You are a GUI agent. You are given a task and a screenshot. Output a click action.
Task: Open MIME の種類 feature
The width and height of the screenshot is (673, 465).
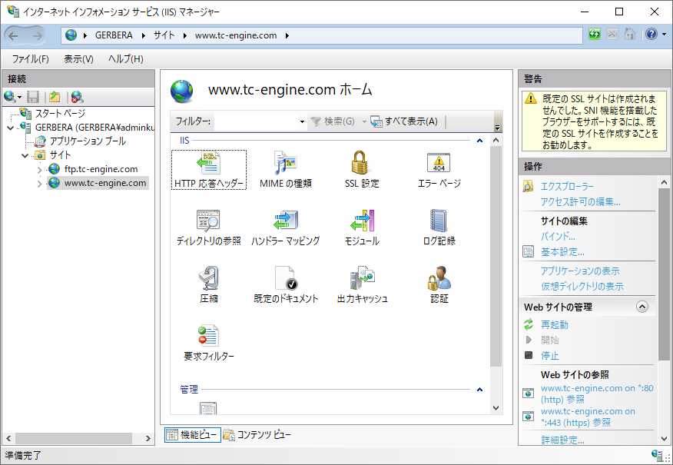[x=286, y=170]
